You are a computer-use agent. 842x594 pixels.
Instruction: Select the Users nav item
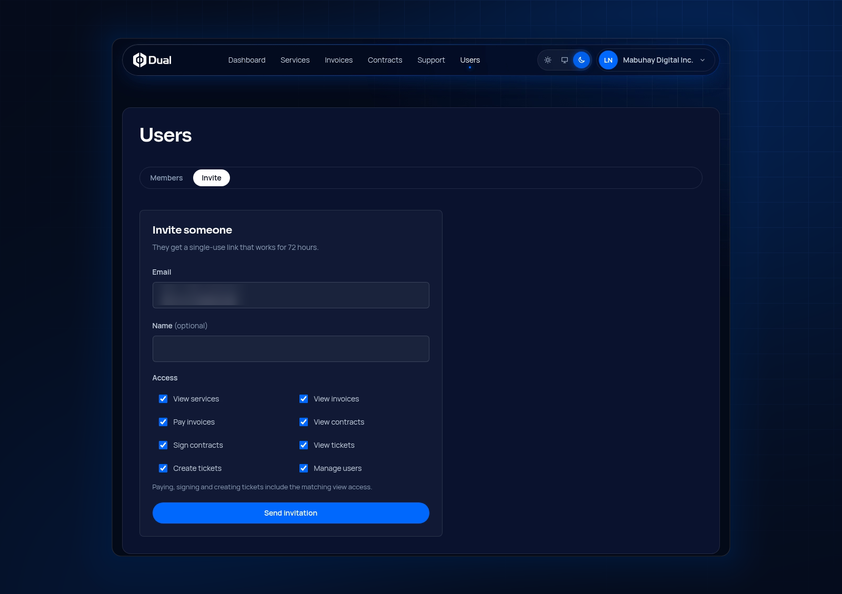(x=470, y=60)
